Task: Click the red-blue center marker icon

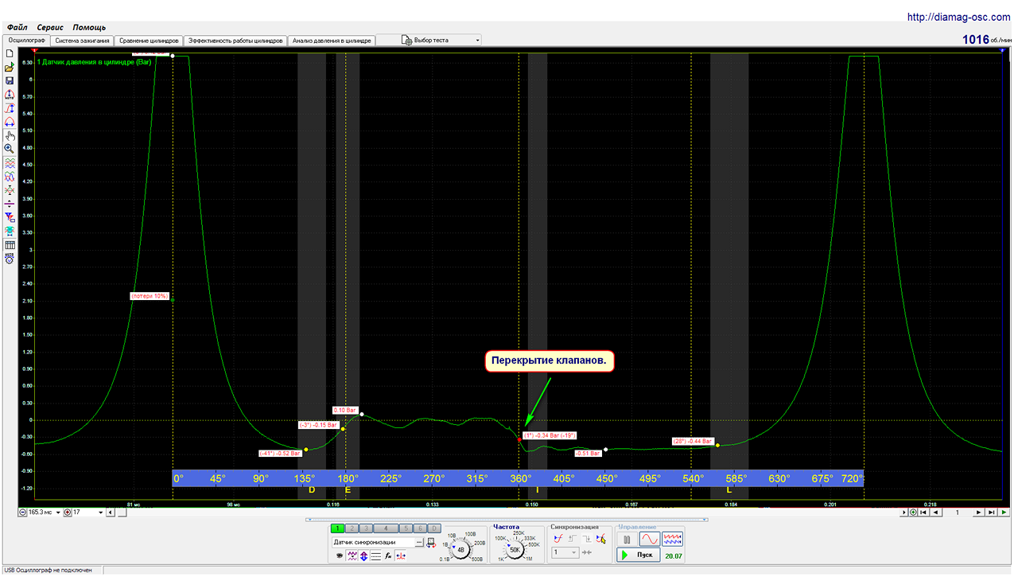Action: (401, 556)
